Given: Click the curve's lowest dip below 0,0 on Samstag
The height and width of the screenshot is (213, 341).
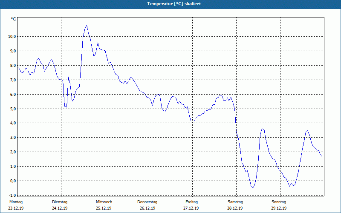Looking at the screenshot, I should coord(253,188).
